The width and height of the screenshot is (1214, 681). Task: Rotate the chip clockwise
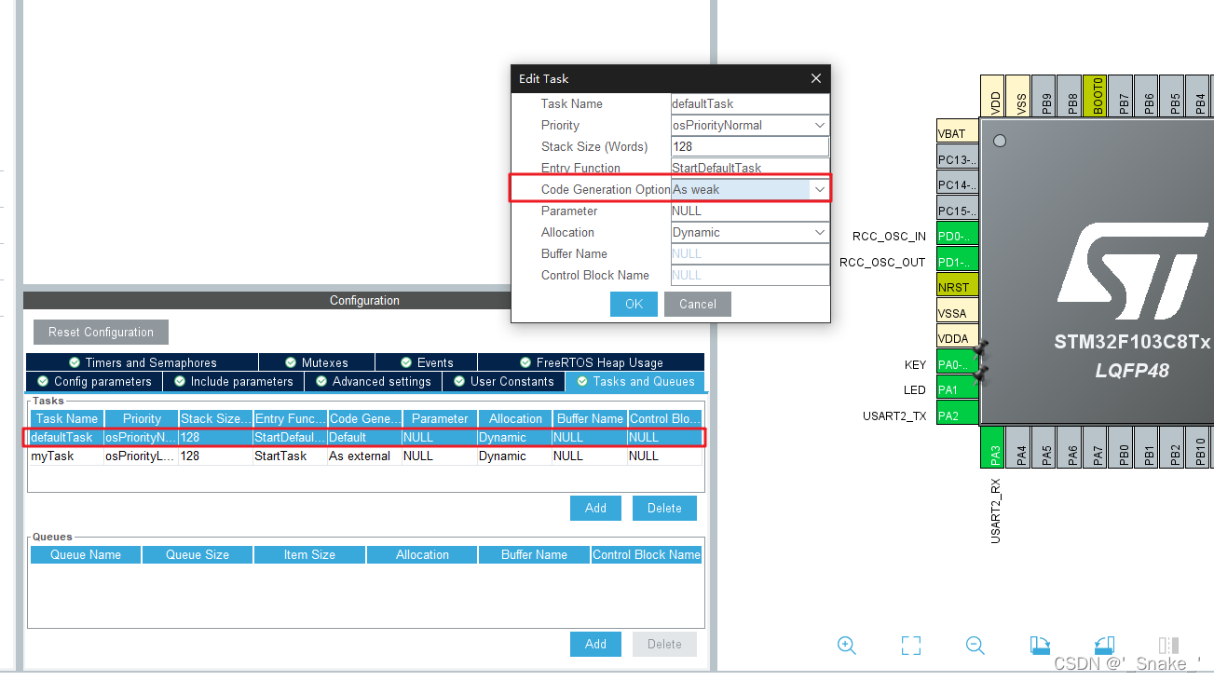(1041, 645)
